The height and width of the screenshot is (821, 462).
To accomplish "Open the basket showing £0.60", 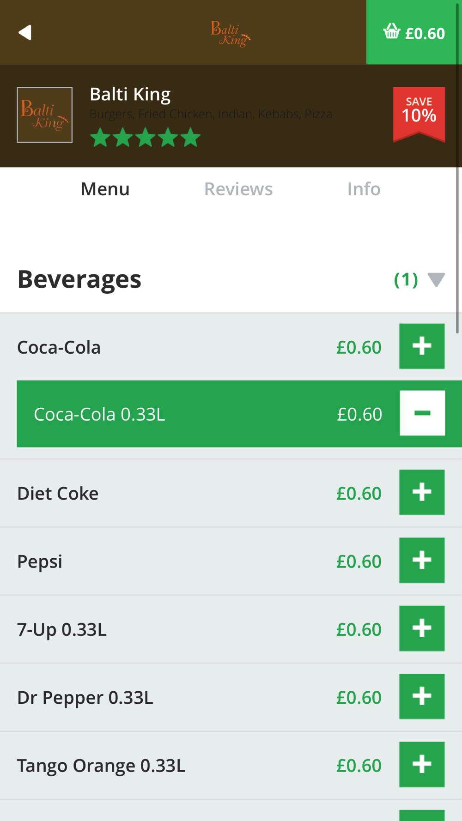I will tap(414, 32).
